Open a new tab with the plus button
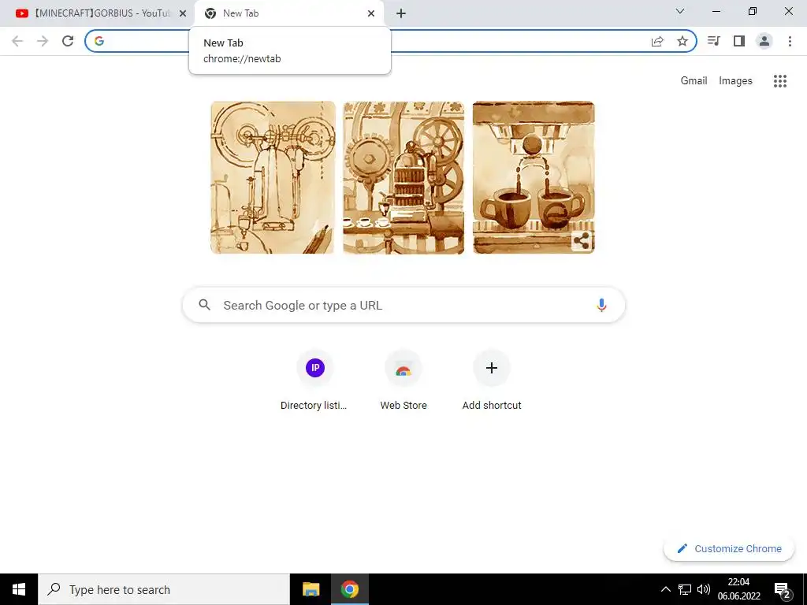 click(x=401, y=13)
